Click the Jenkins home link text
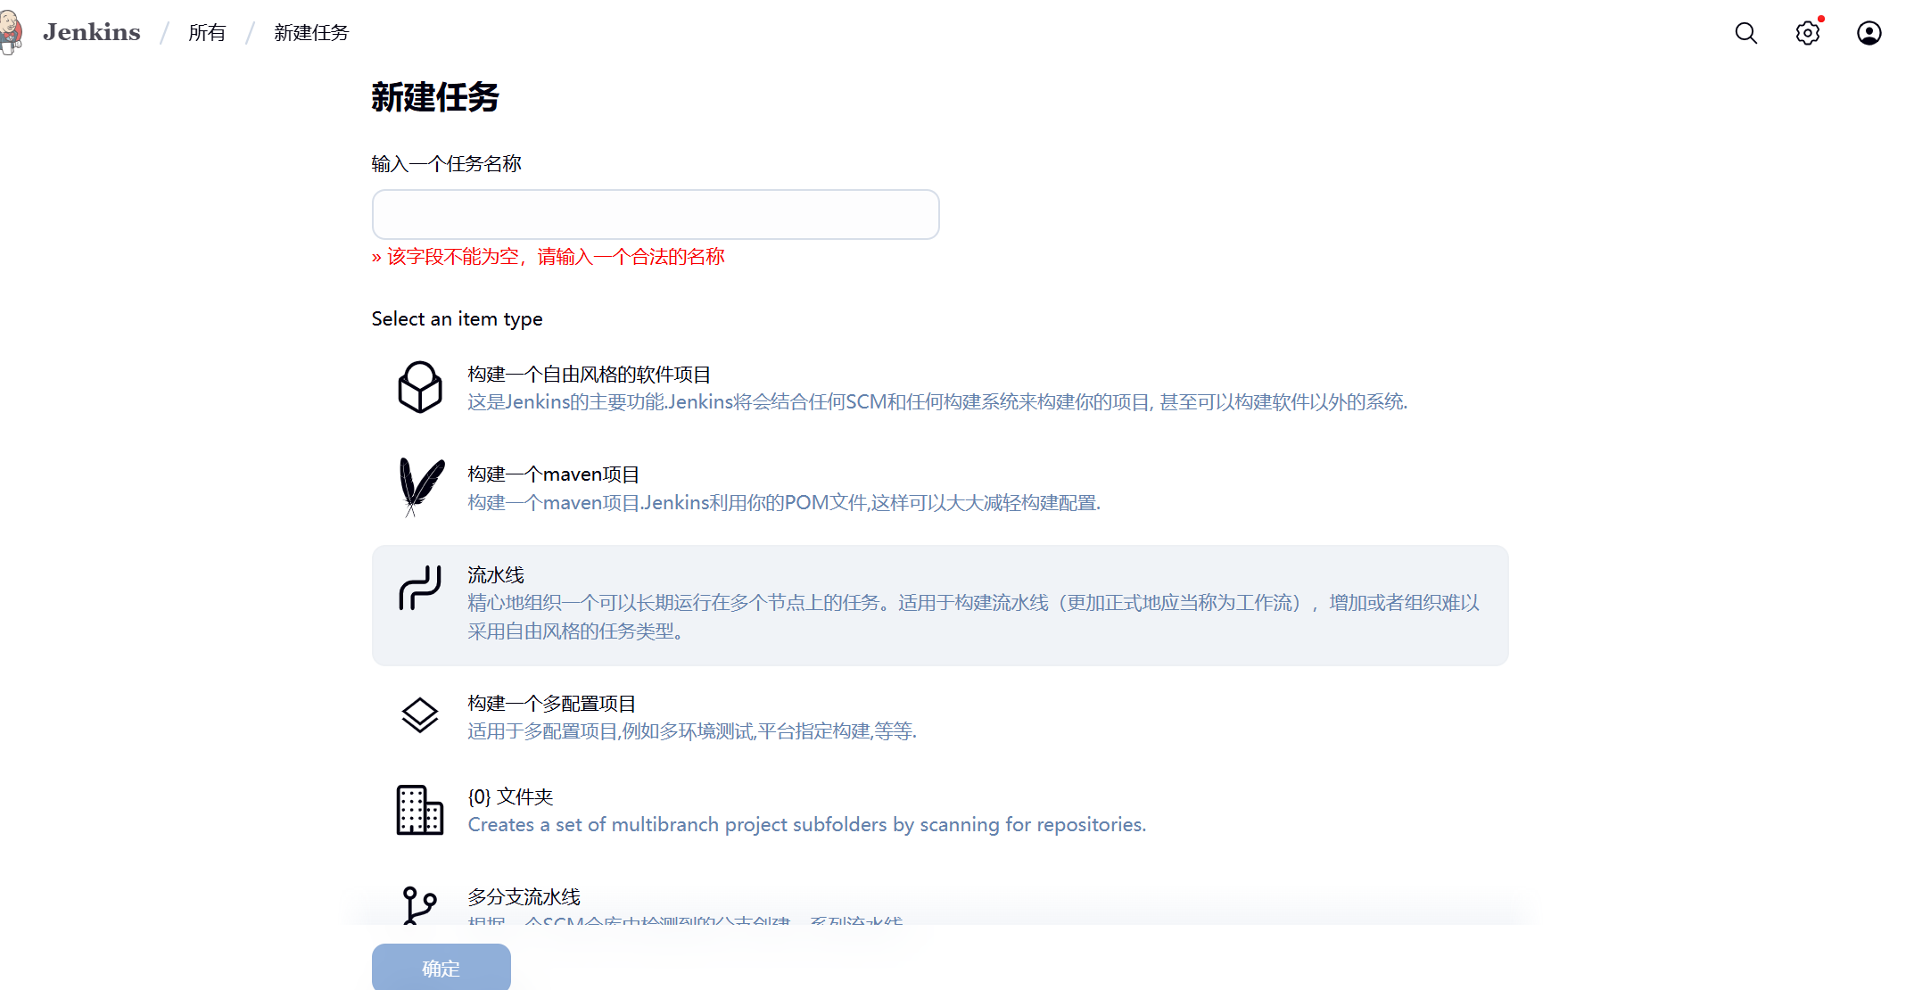The image size is (1914, 990). 92,33
